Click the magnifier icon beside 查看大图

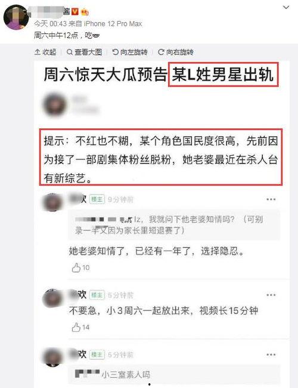pos(70,52)
